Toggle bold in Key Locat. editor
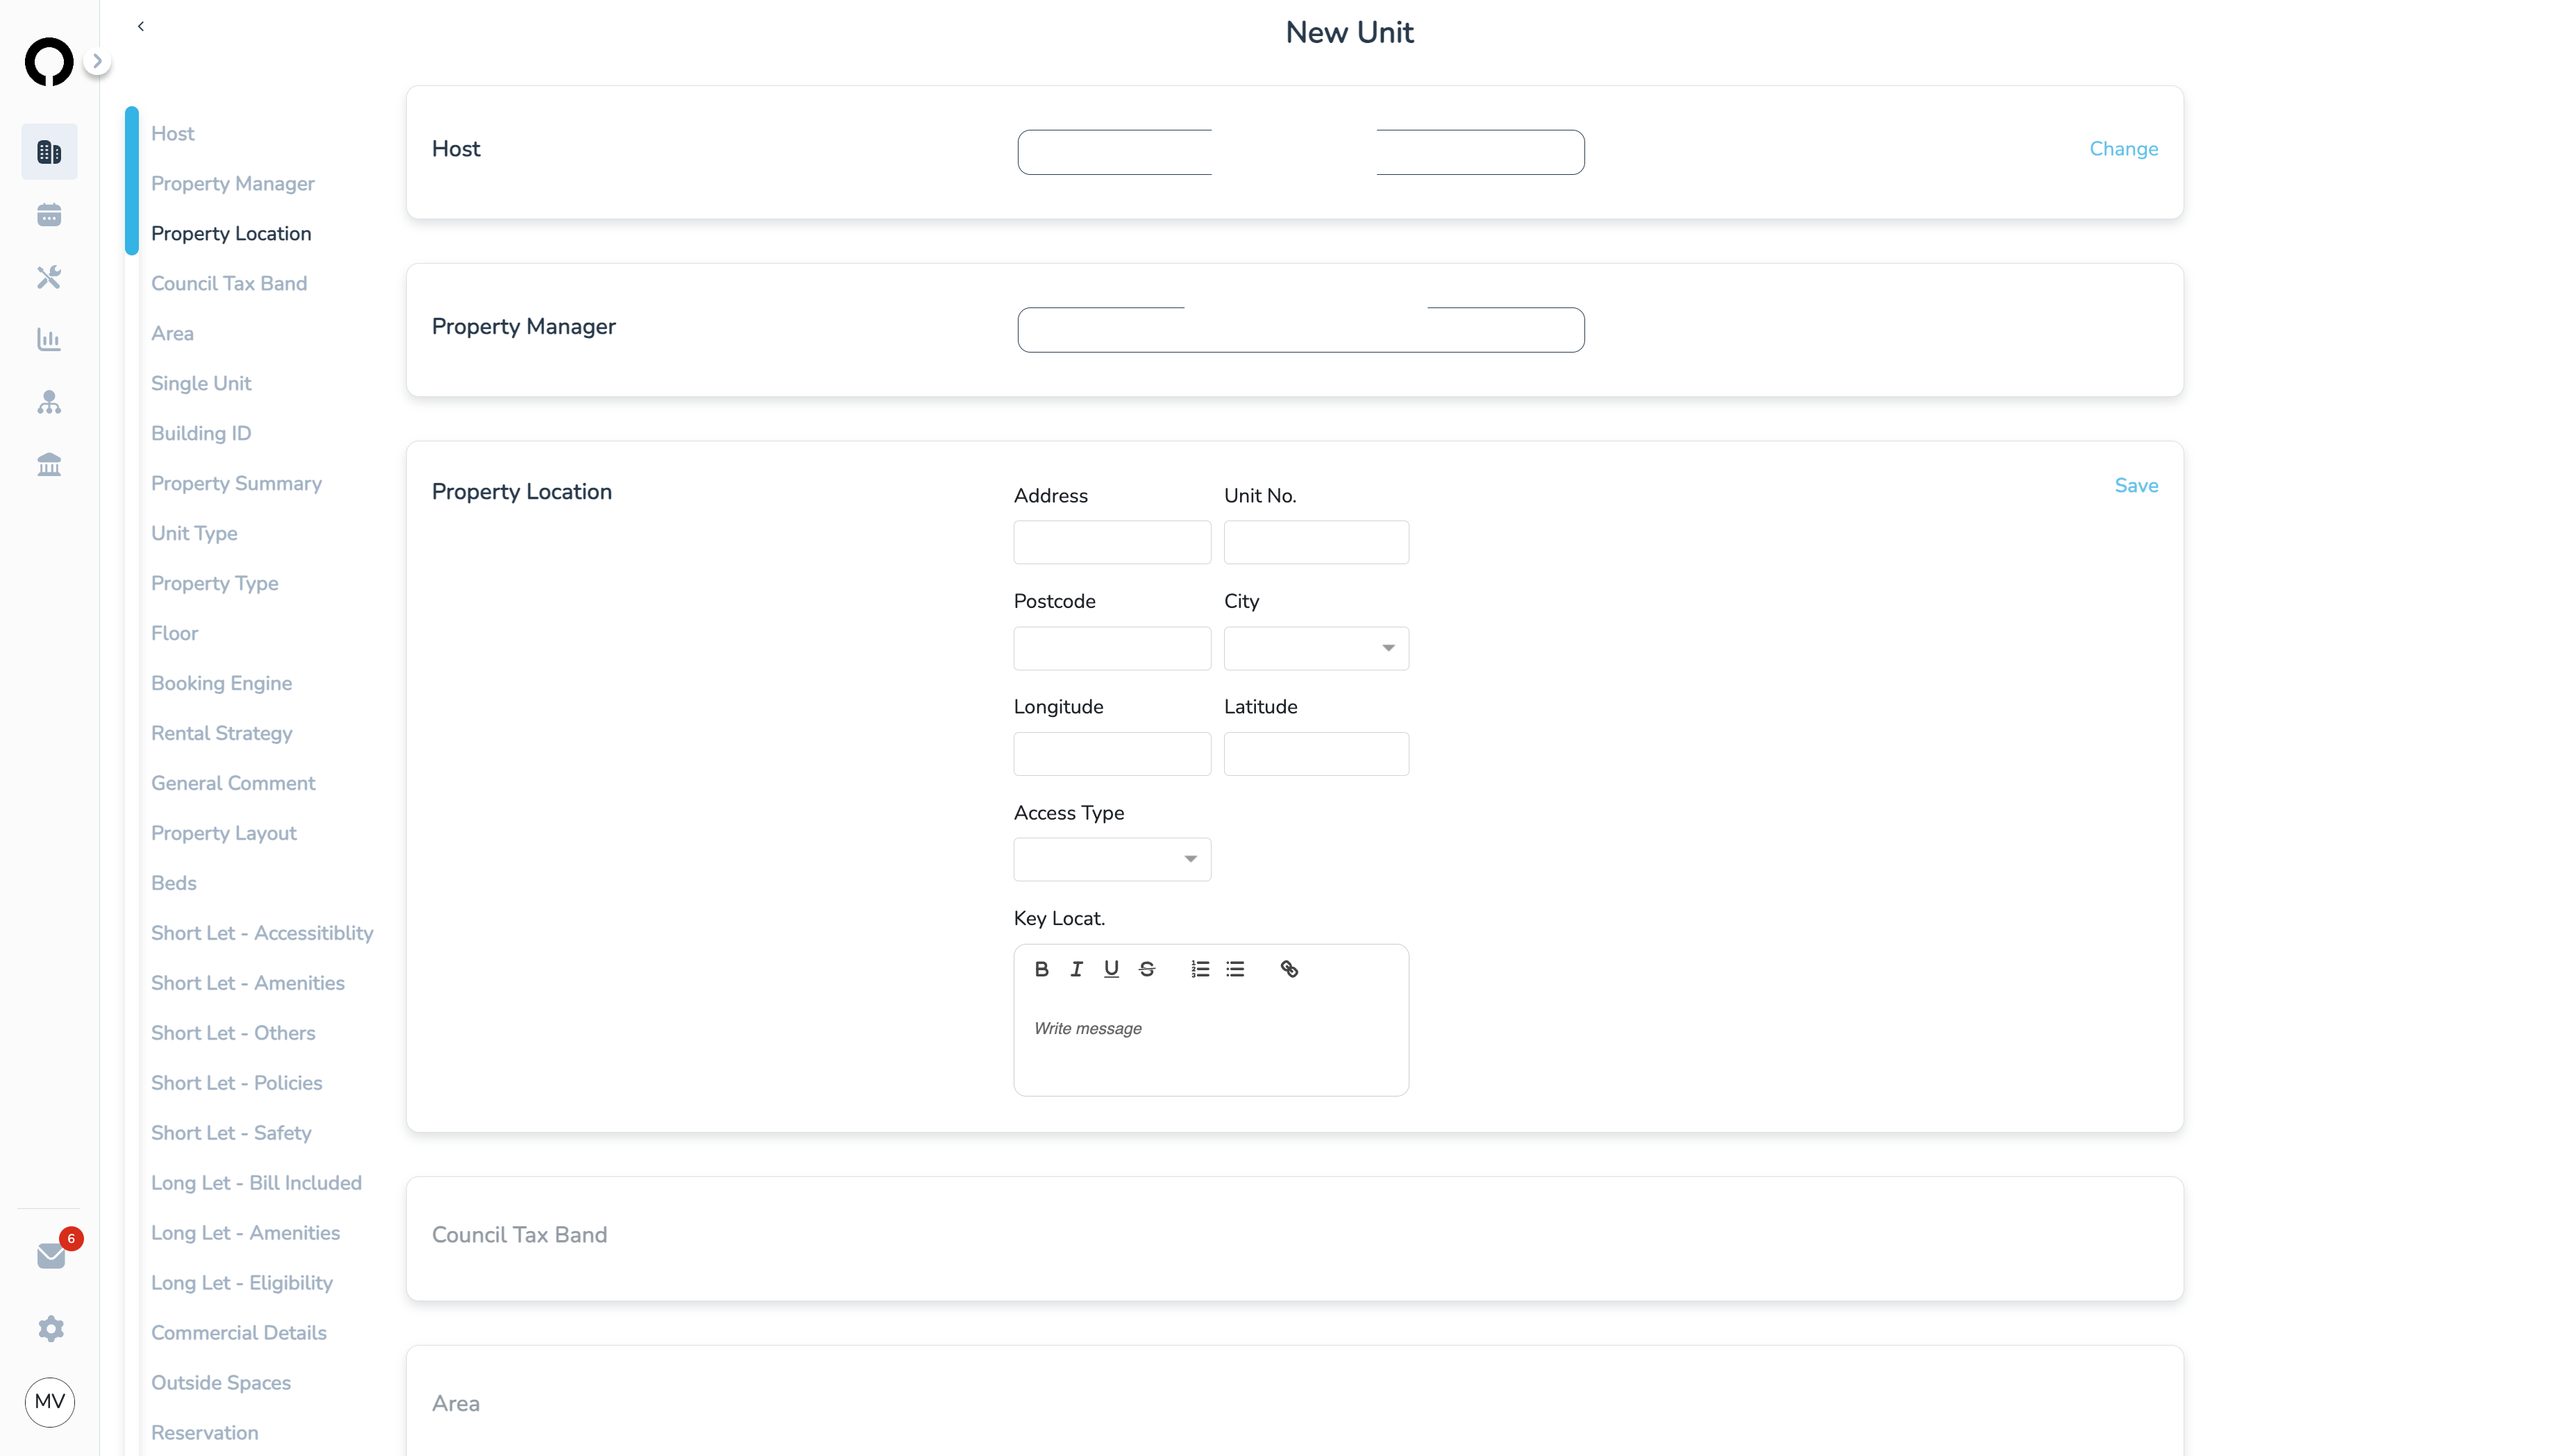 click(x=1041, y=969)
